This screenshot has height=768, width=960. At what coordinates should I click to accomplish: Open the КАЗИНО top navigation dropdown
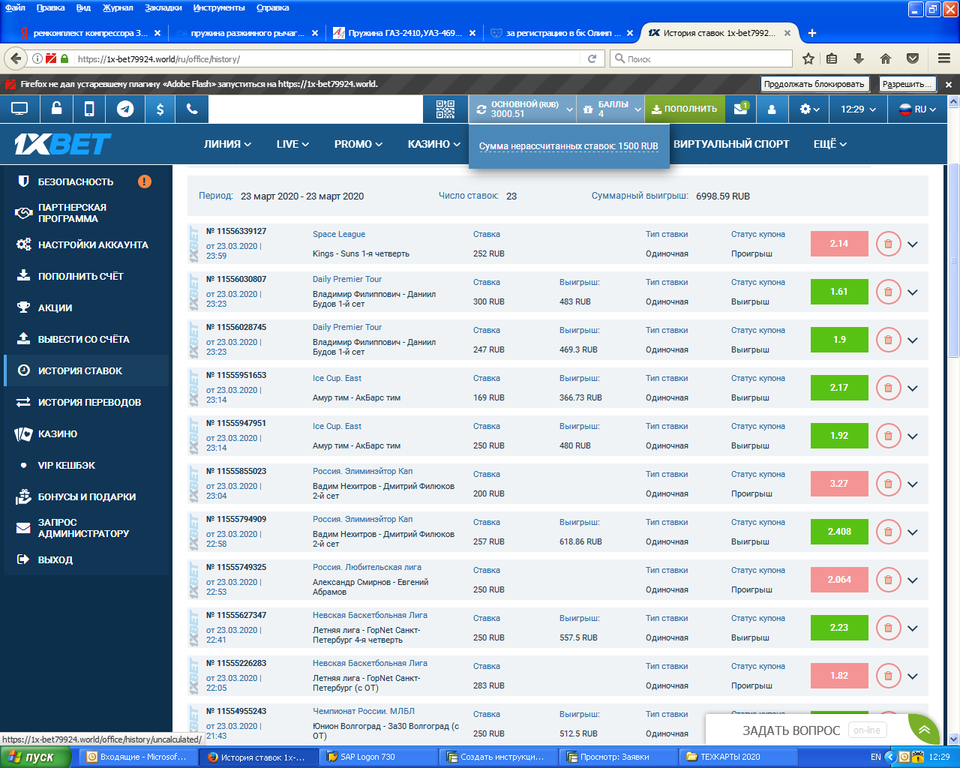click(433, 144)
